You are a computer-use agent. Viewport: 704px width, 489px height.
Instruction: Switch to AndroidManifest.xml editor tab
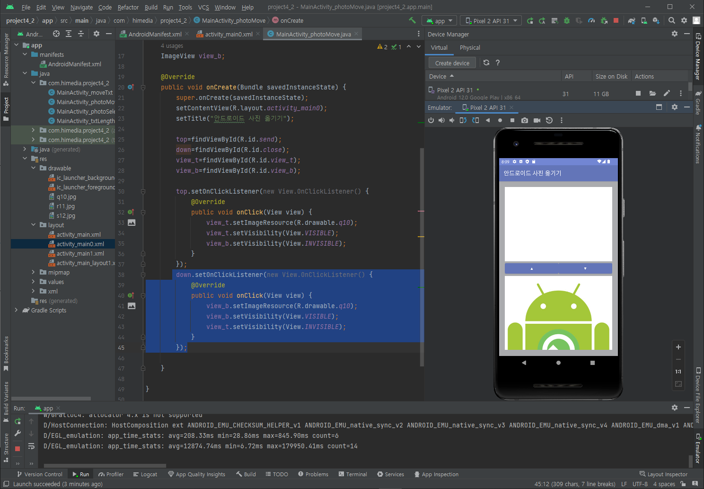(x=155, y=34)
